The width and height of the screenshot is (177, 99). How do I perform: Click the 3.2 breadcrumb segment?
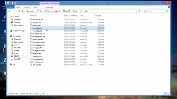81,11
